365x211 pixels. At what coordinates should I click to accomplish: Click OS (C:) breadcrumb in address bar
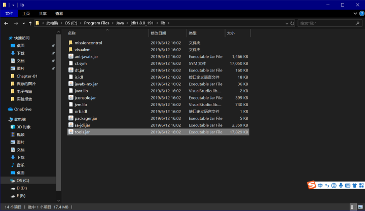(71, 23)
